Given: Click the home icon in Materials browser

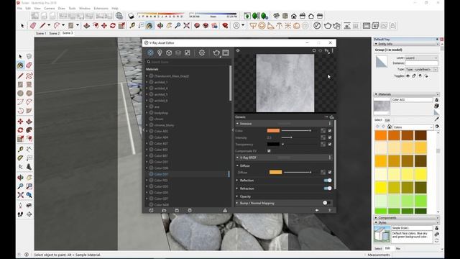Looking at the screenshot, I should [390, 127].
